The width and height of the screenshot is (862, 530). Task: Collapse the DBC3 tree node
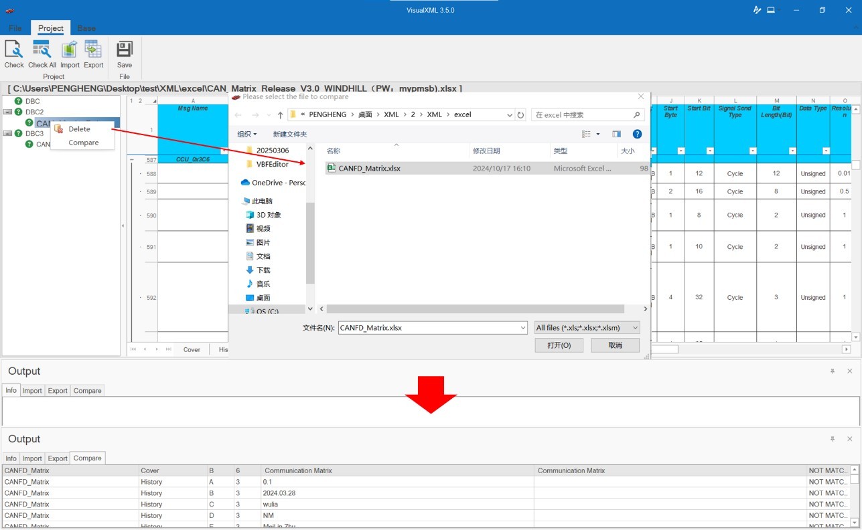coord(7,133)
